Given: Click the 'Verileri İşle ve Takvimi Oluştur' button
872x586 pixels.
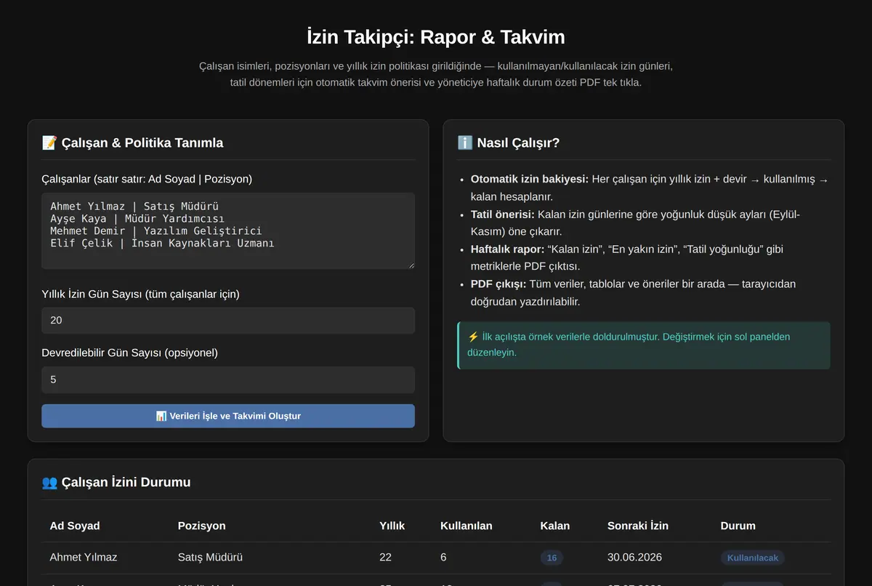Looking at the screenshot, I should click(x=228, y=416).
